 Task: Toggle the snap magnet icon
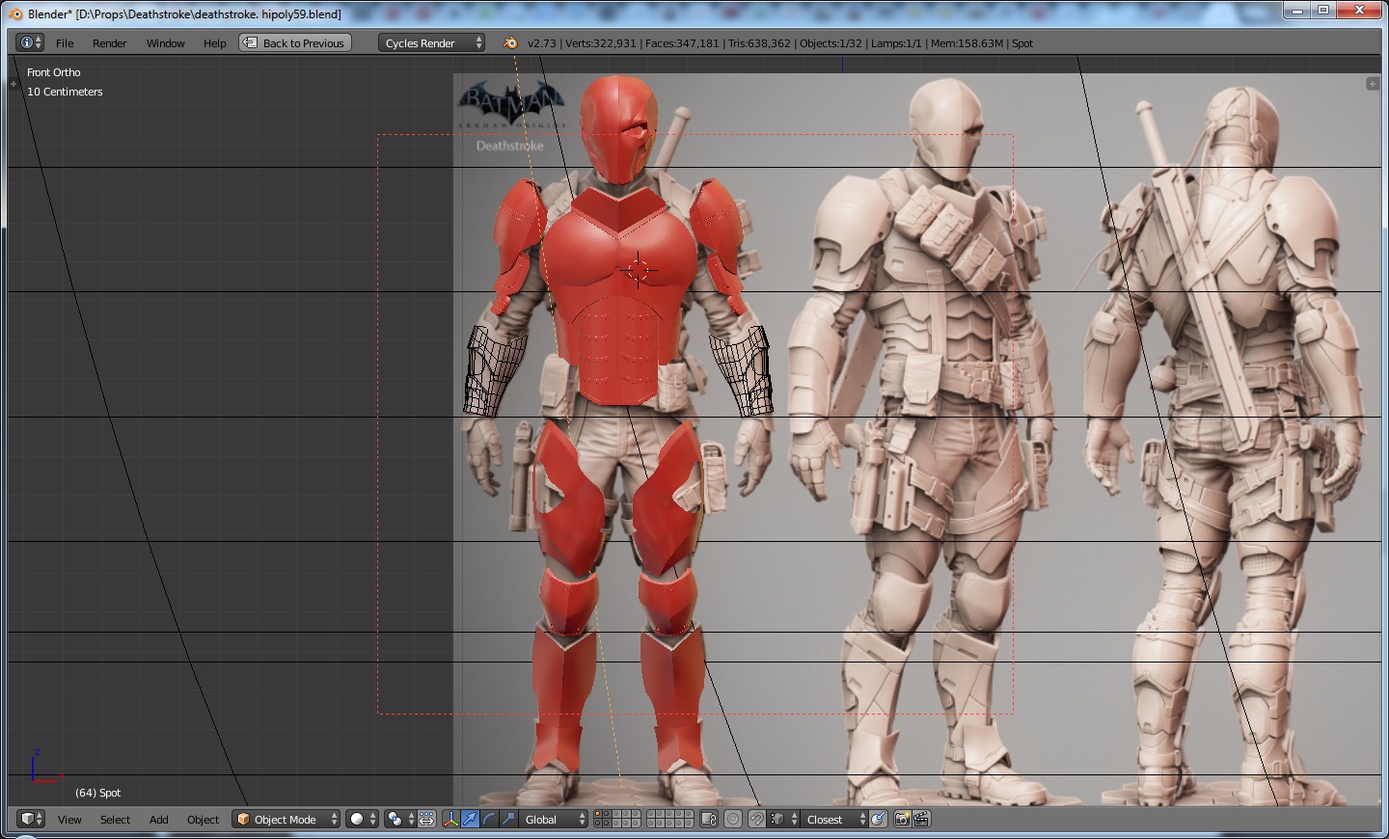click(758, 819)
